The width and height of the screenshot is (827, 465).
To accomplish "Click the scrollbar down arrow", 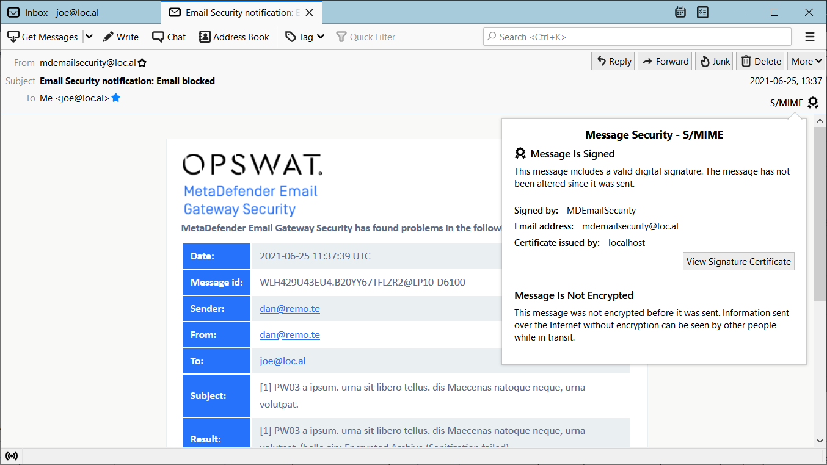I will (x=820, y=441).
